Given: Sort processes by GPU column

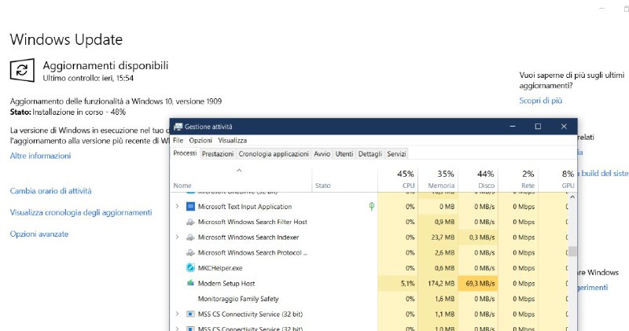Looking at the screenshot, I should tap(557, 179).
